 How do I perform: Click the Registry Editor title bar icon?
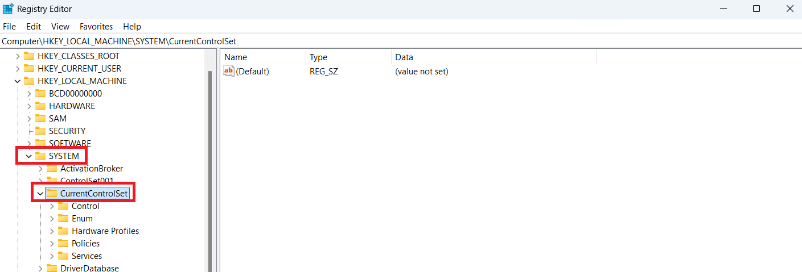coord(8,9)
